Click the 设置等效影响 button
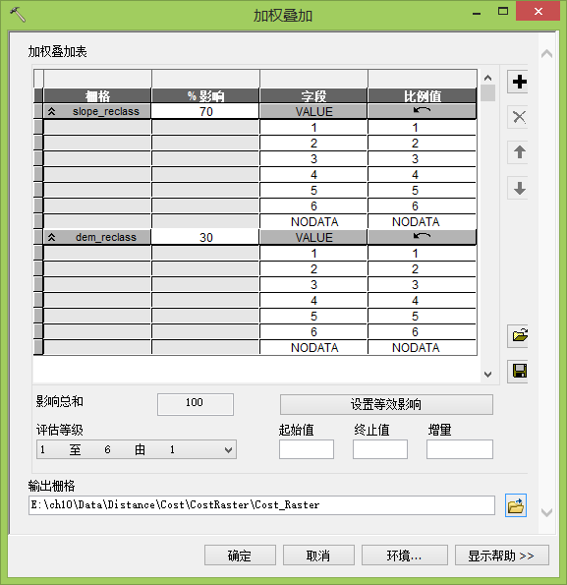Screen dimensions: 567x585 386,404
